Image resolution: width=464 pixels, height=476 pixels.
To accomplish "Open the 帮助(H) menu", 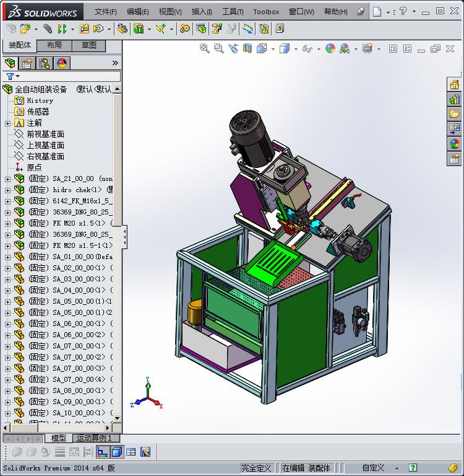I will 335,12.
